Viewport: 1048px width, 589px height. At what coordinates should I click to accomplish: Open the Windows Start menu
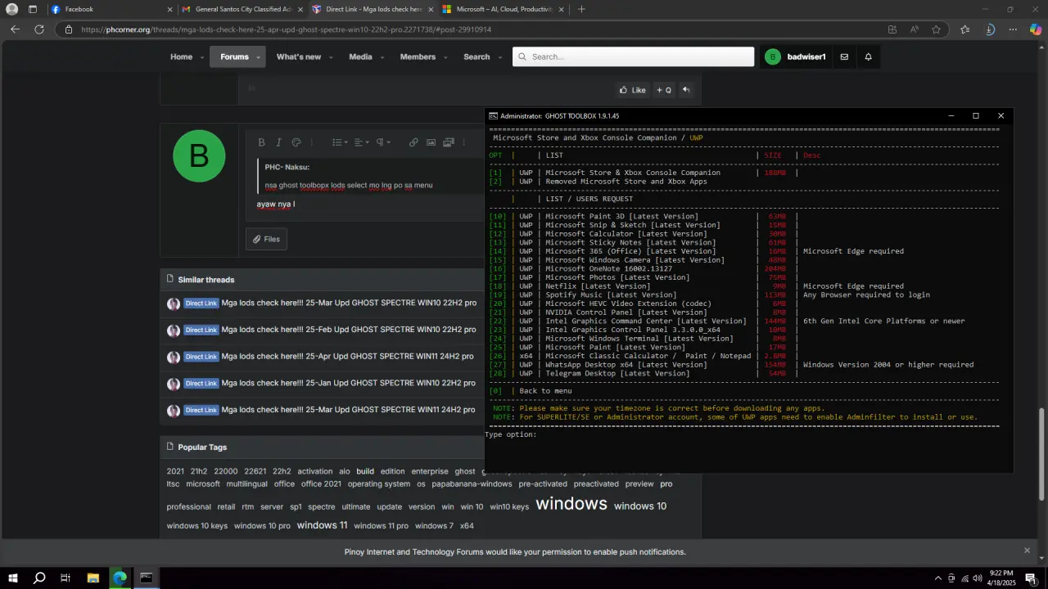pyautogui.click(x=13, y=578)
